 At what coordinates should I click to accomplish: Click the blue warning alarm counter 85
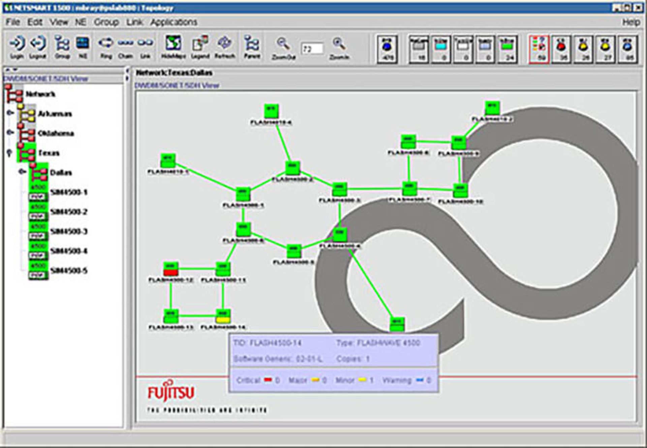tap(627, 49)
